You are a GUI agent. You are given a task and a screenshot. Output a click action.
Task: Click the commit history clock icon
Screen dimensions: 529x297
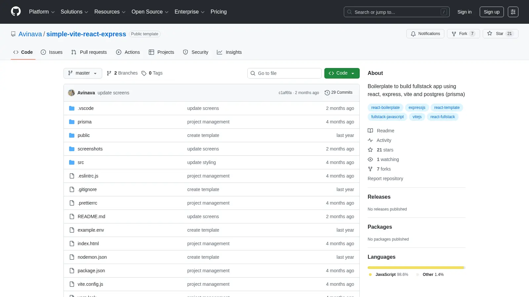(x=327, y=93)
